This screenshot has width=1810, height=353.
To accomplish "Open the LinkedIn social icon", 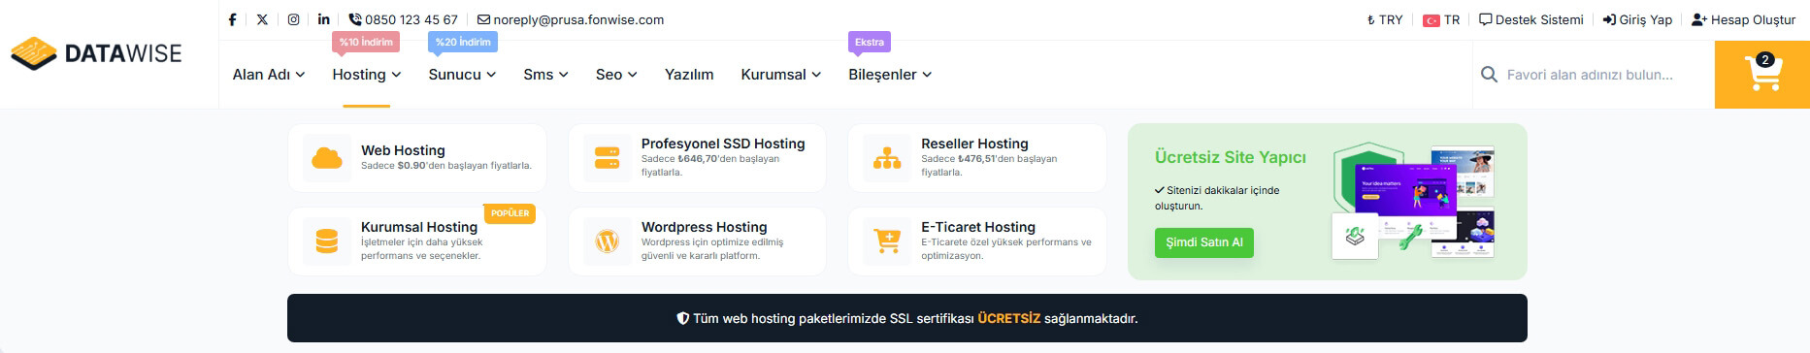I will coord(323,19).
